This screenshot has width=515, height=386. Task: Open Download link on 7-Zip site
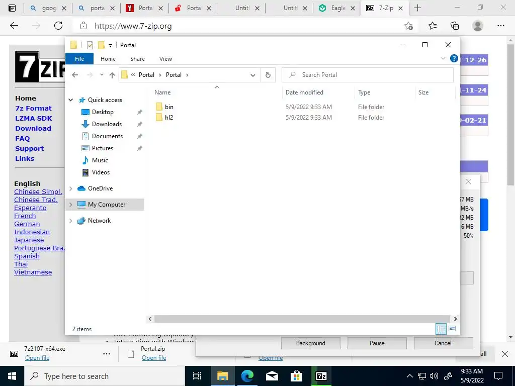33,128
